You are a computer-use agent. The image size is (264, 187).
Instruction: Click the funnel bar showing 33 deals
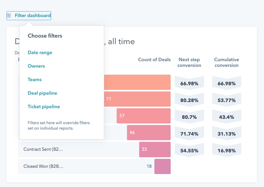[155, 150]
